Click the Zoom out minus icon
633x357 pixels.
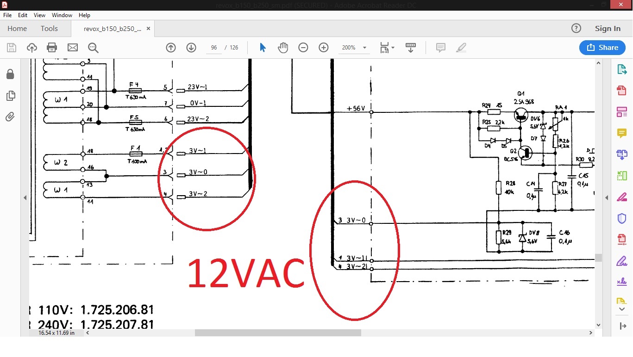pos(303,48)
